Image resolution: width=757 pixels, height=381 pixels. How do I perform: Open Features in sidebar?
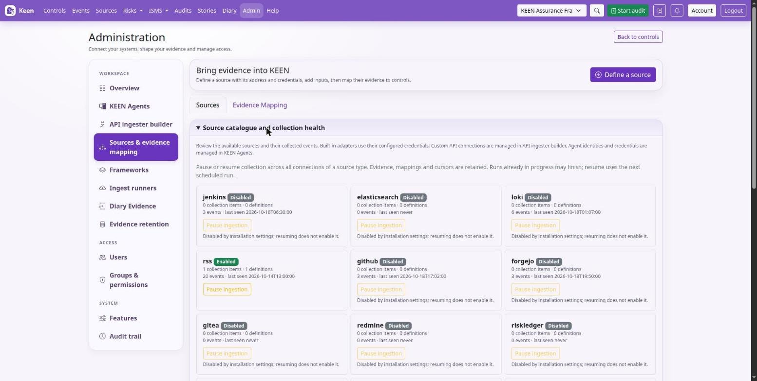(136, 318)
